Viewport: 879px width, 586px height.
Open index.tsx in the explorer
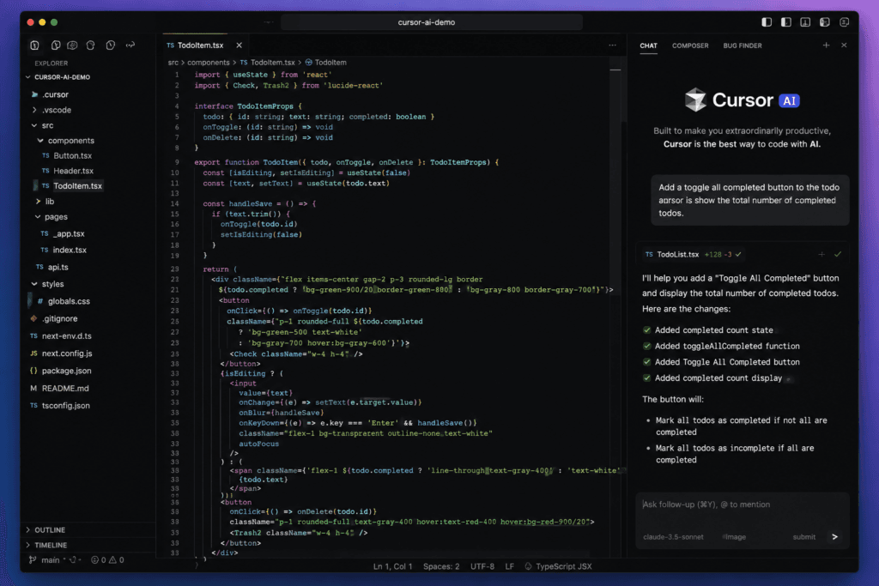[x=70, y=250]
